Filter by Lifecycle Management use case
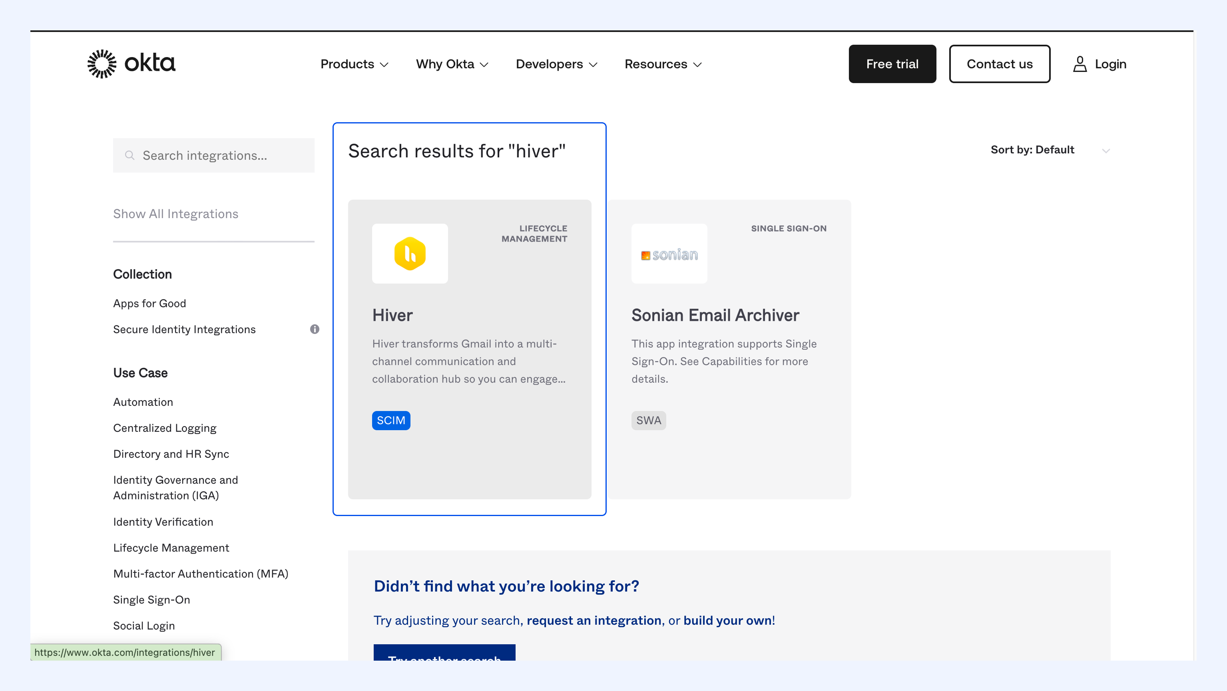The height and width of the screenshot is (691, 1227). pyautogui.click(x=171, y=548)
